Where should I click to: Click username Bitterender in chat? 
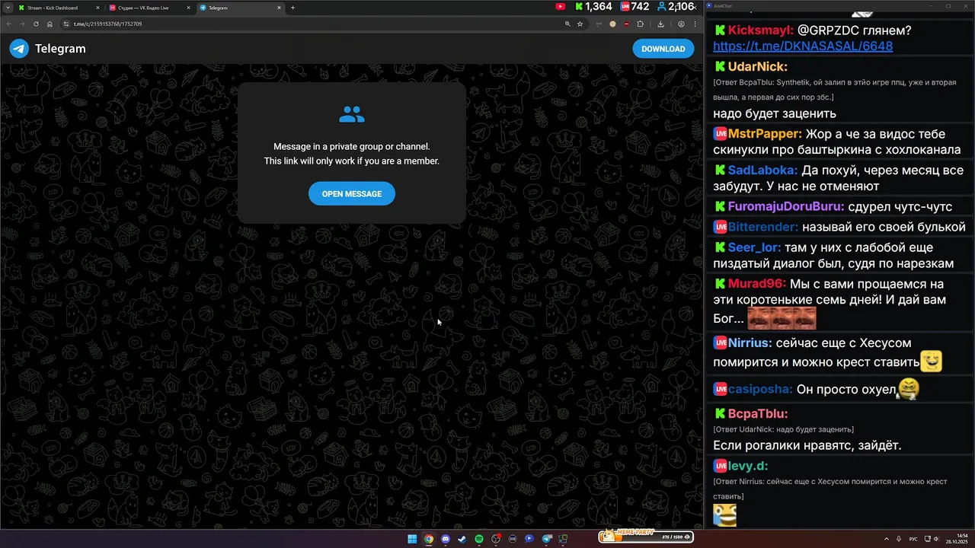[762, 227]
